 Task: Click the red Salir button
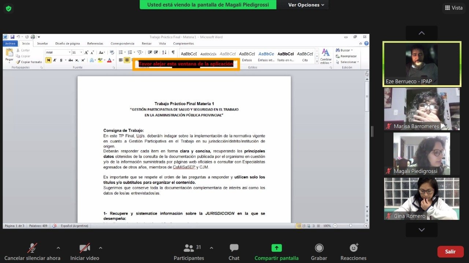[450, 252]
